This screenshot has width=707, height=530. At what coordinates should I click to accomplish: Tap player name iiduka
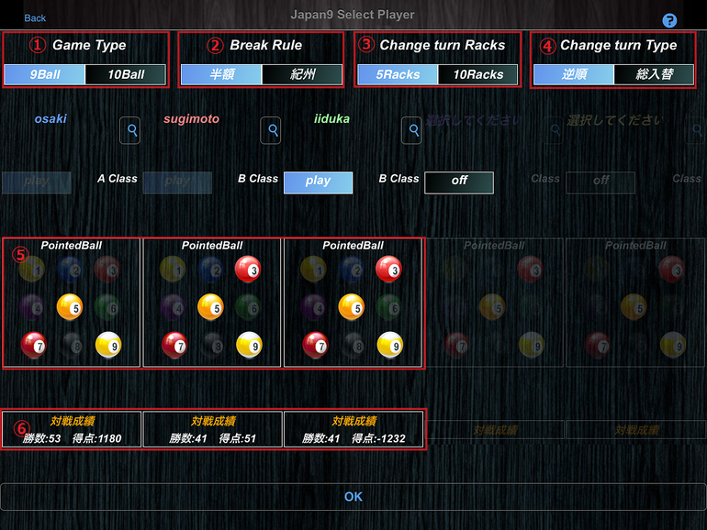pyautogui.click(x=331, y=119)
